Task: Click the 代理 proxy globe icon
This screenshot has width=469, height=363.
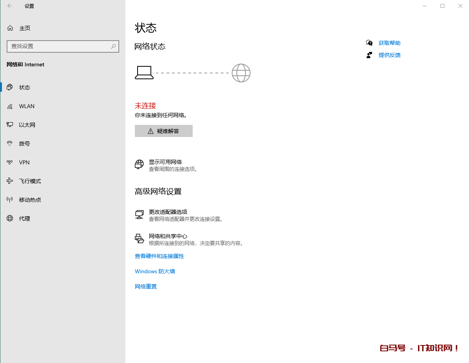Action: (10, 219)
